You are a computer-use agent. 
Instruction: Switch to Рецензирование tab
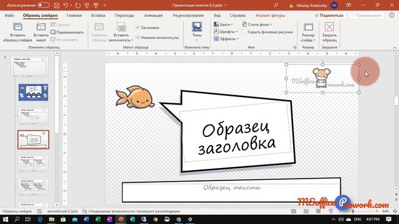click(x=188, y=15)
